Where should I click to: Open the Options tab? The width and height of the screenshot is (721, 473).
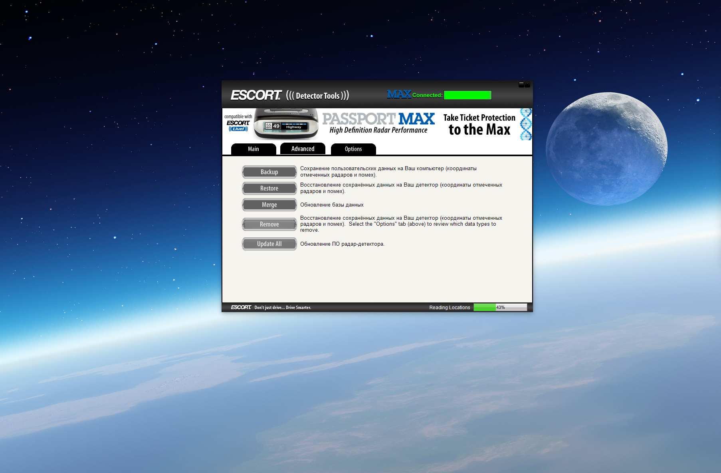point(353,149)
